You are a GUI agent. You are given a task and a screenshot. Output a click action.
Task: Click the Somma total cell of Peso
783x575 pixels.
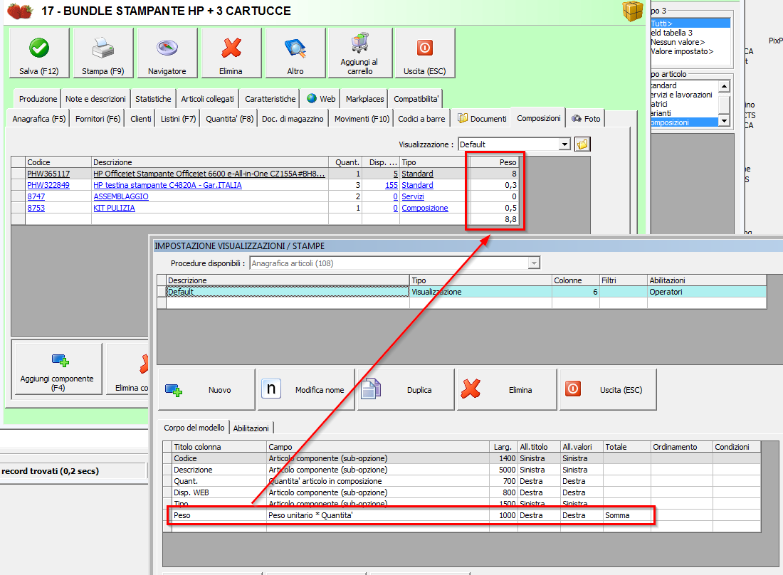coord(627,515)
